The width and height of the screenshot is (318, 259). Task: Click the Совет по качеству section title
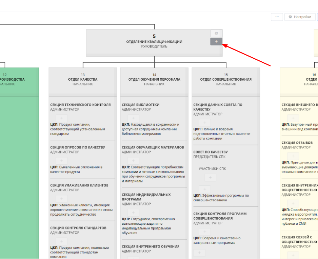click(x=211, y=152)
